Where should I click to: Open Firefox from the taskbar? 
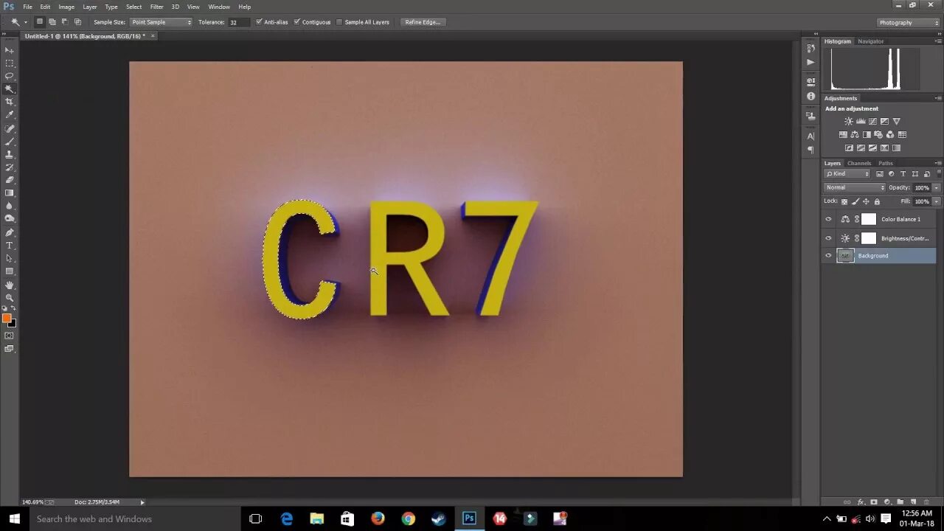pyautogui.click(x=378, y=518)
